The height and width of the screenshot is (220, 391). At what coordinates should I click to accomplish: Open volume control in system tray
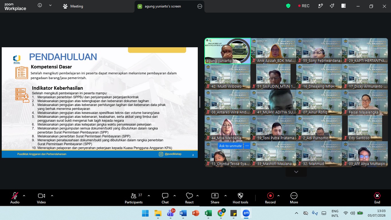[353, 213]
